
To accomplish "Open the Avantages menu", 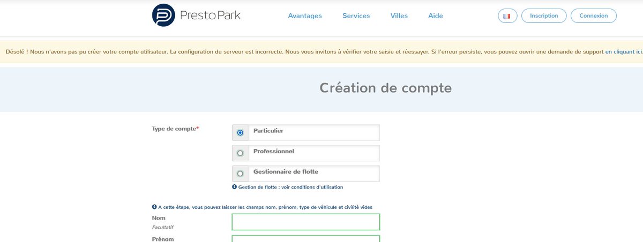I will point(305,16).
